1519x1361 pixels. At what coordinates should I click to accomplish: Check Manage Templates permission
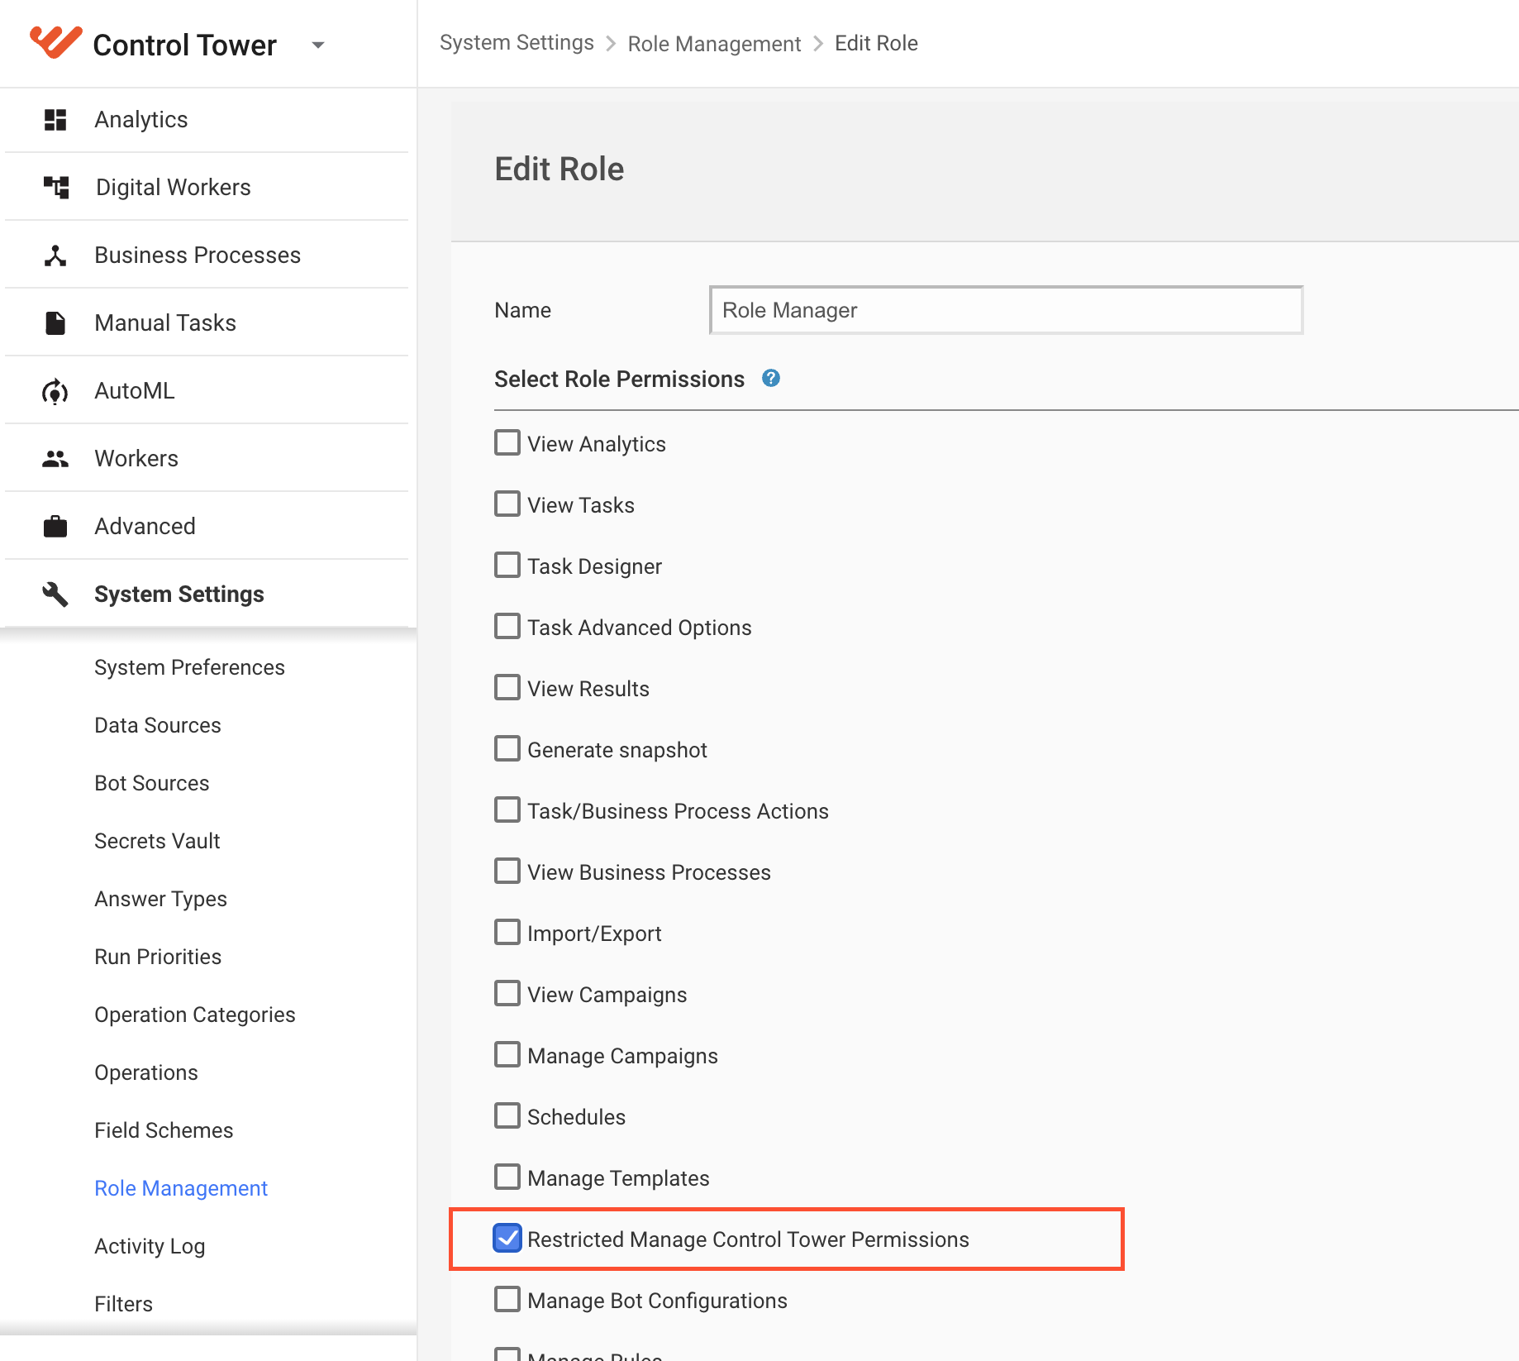coord(507,1177)
